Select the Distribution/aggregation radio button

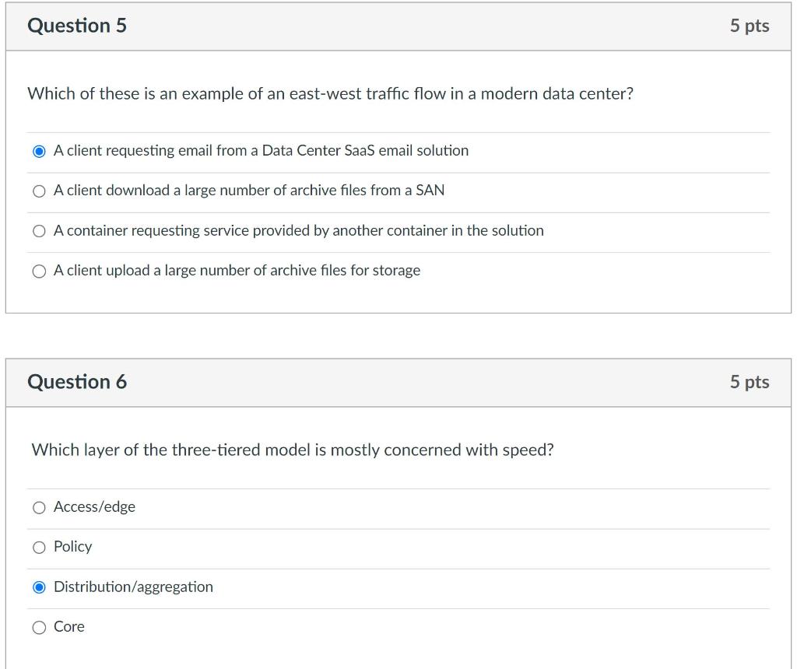(x=39, y=588)
